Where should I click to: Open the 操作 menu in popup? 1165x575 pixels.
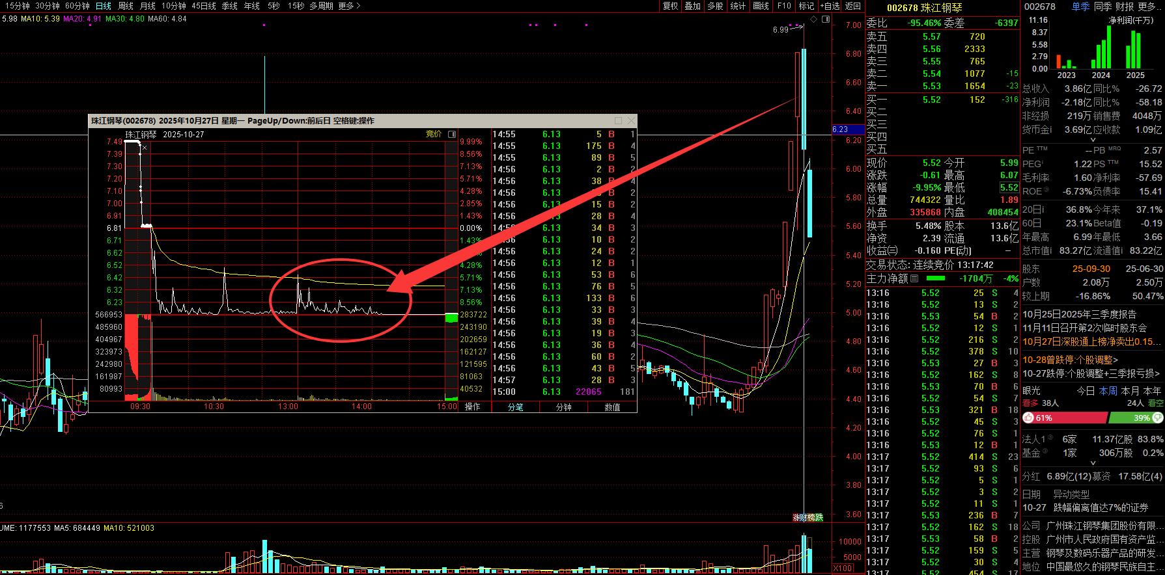pyautogui.click(x=472, y=407)
